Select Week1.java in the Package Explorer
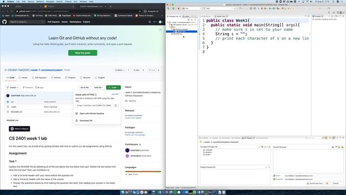This screenshot has height=195, width=346. [182, 31]
